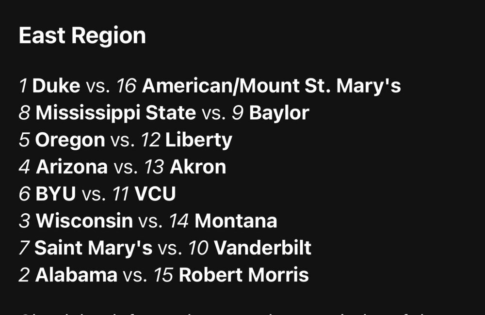Screen dimensions: 485x315
Task: Click the Alabama team name
Action: [x=76, y=275]
